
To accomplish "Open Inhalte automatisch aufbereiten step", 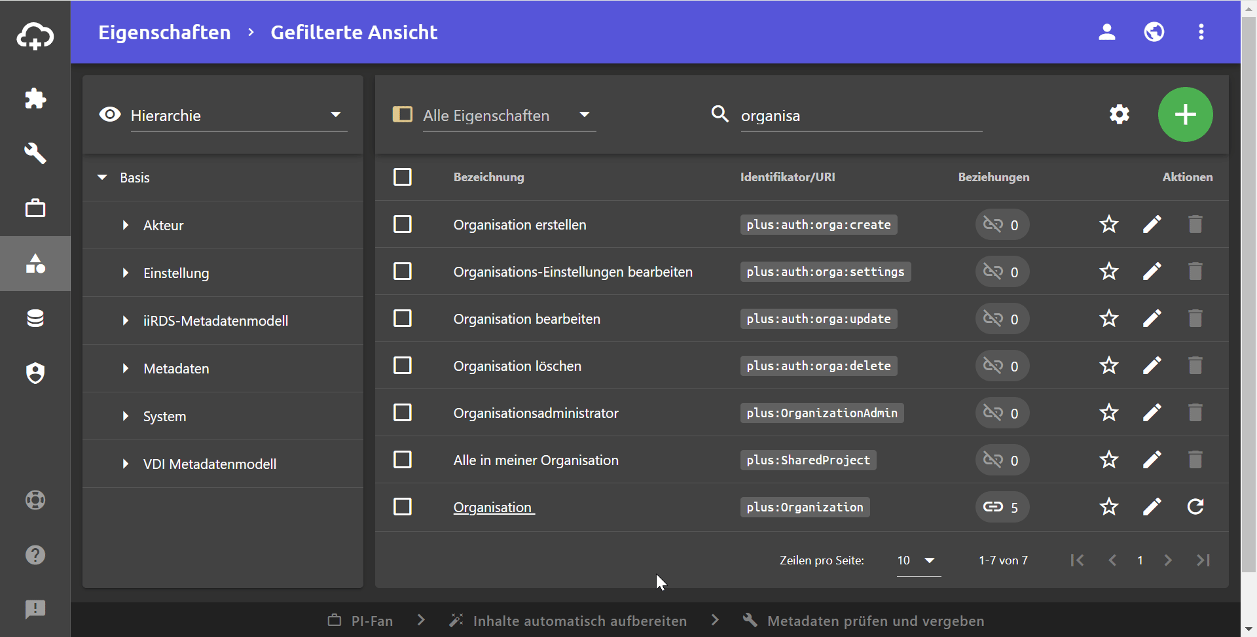I will click(568, 621).
